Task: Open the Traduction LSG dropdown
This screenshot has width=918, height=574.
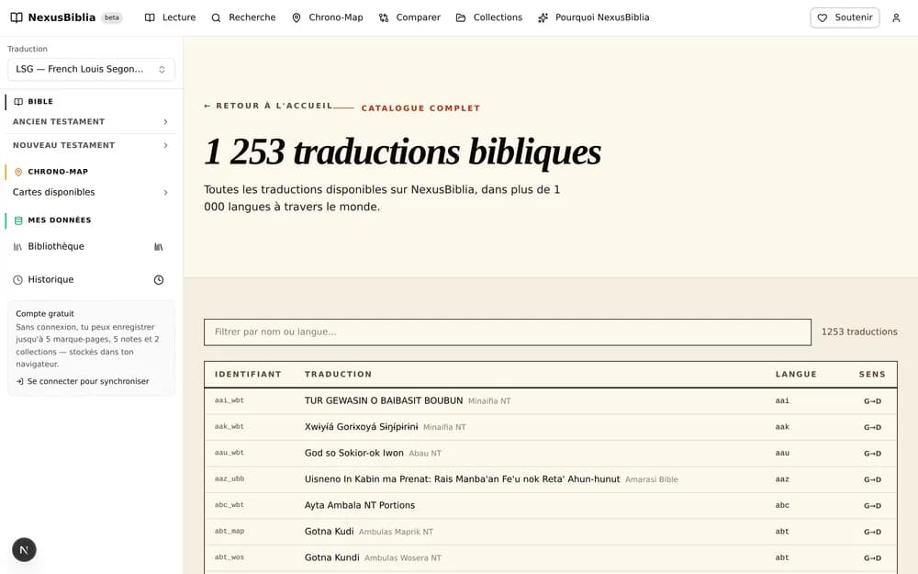Action: 91,69
